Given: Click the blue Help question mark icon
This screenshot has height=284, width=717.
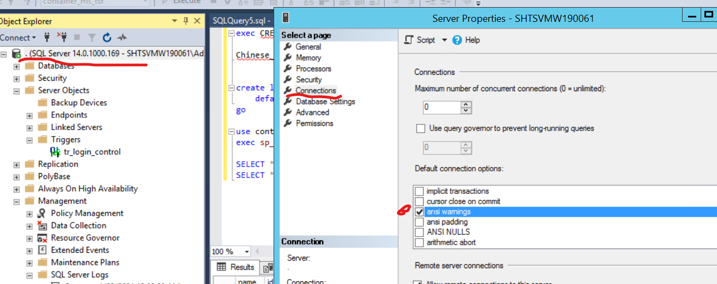Looking at the screenshot, I should [x=457, y=40].
